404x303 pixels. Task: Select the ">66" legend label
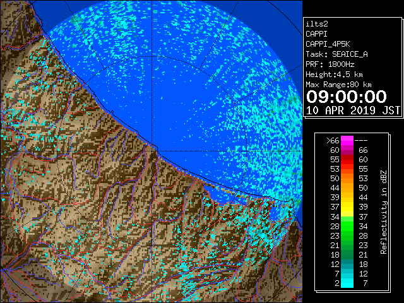[333, 141]
